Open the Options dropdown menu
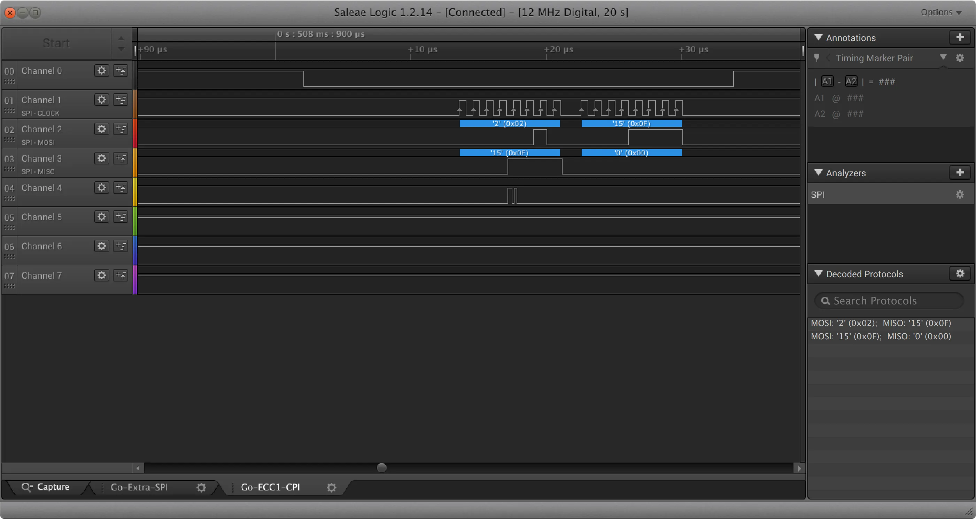 tap(941, 12)
